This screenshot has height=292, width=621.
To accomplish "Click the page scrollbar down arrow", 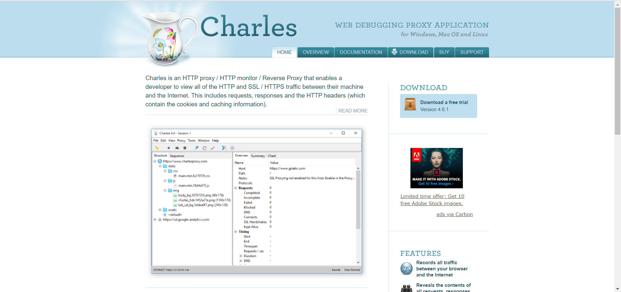I will click(x=617, y=289).
